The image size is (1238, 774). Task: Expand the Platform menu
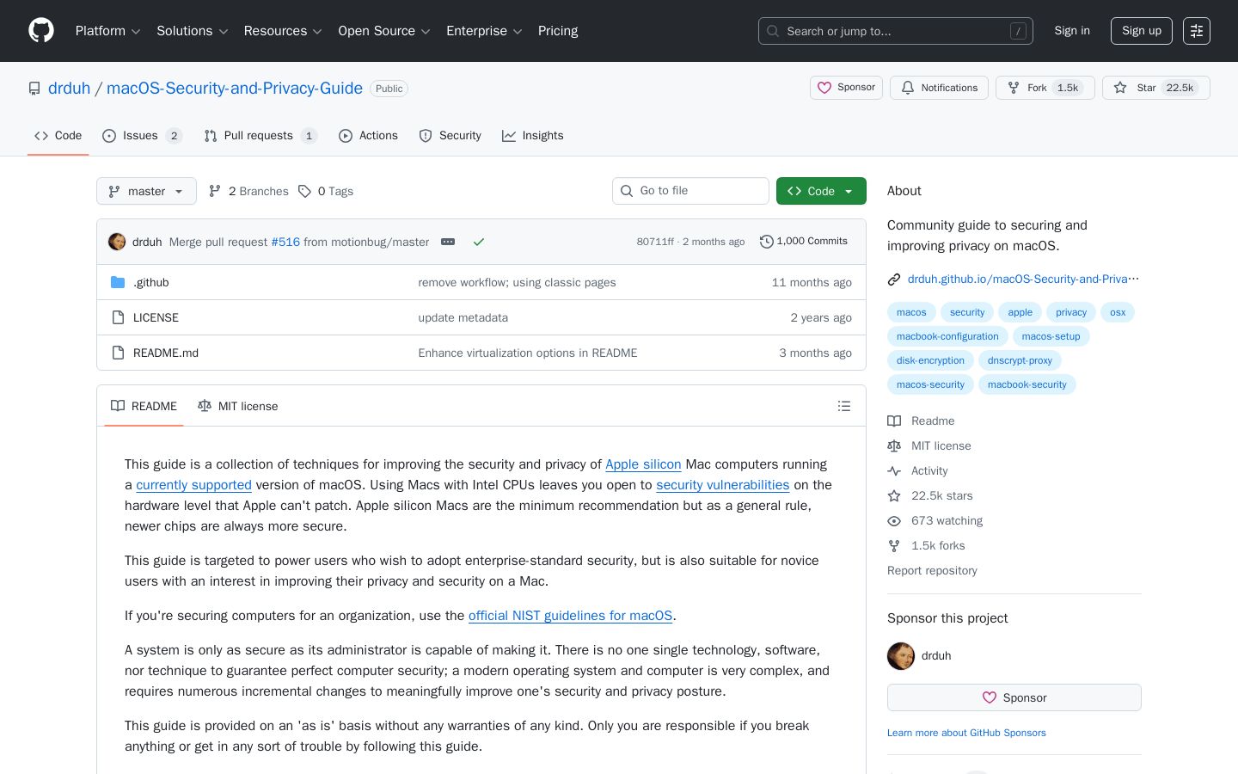pos(107,31)
